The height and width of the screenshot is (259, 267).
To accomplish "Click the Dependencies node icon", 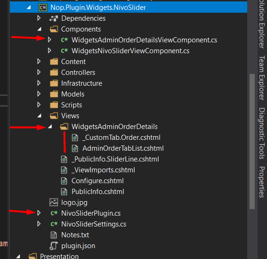I will coord(54,18).
